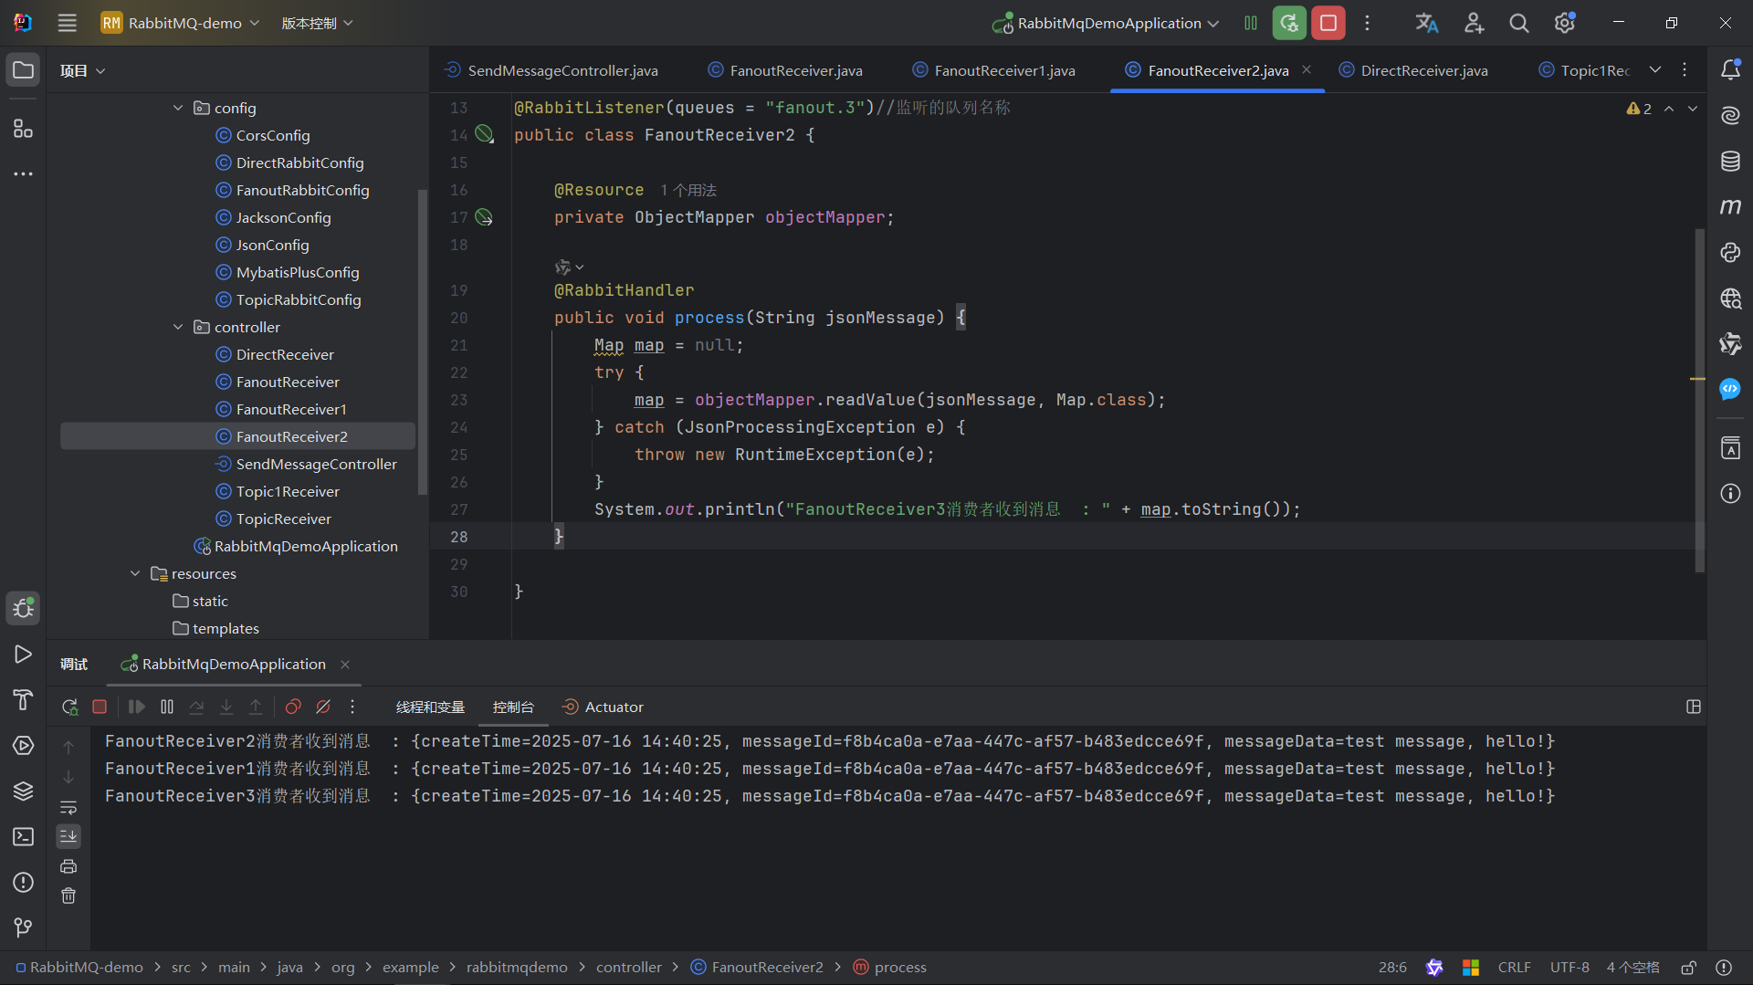Screen dimensions: 1753x985
Task: Close the FanoutReceiver2.java tab
Action: [x=1307, y=69]
